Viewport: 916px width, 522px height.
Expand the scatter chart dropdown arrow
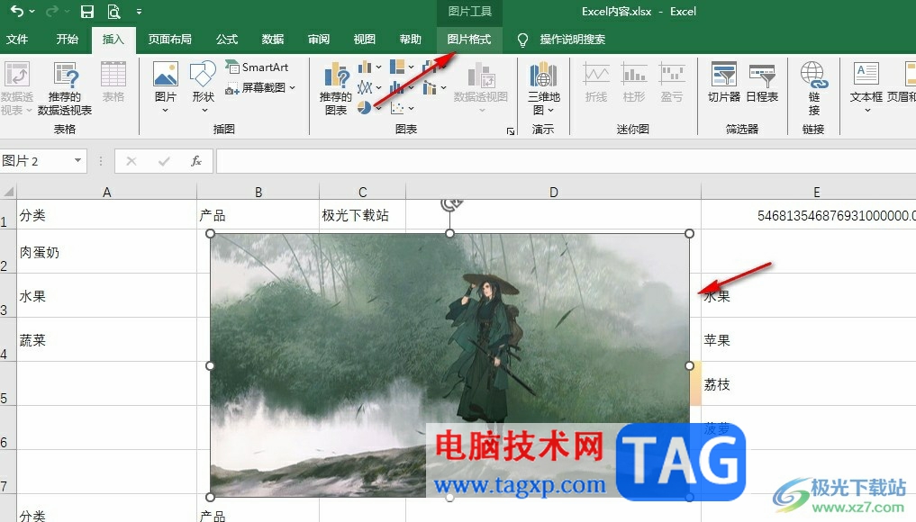pos(412,109)
